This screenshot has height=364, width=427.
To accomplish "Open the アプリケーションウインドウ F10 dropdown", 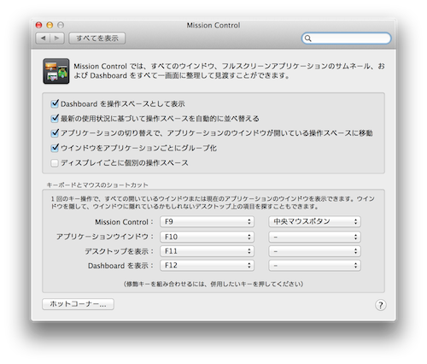I will tap(207, 237).
